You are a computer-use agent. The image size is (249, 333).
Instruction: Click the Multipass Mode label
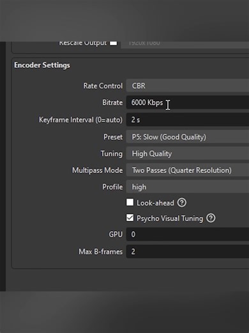[97, 170]
